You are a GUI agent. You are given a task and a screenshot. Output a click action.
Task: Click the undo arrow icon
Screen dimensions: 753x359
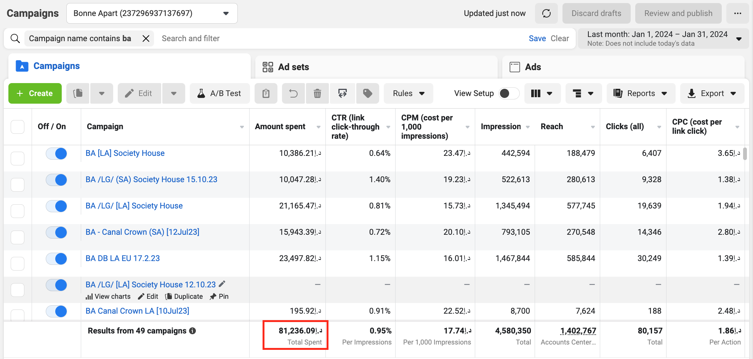(293, 93)
